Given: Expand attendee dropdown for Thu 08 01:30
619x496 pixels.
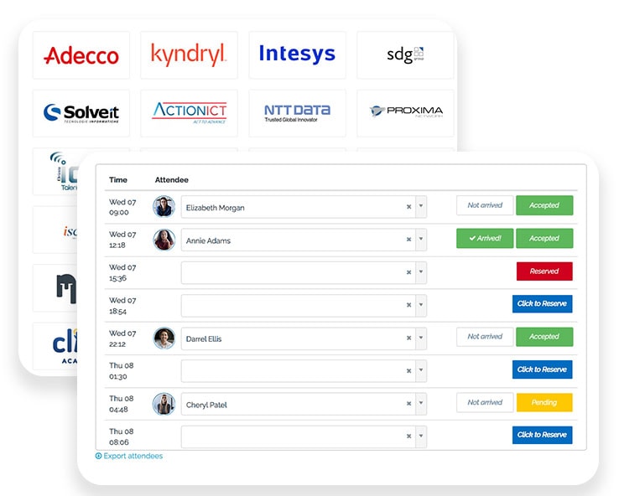Looking at the screenshot, I should coord(421,370).
